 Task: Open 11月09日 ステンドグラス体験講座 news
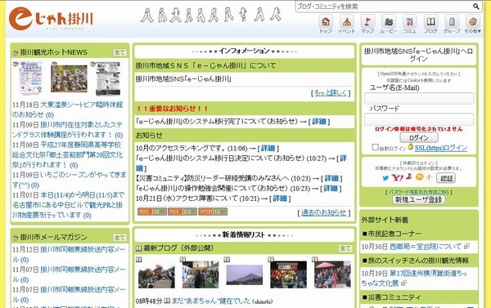click(x=67, y=130)
